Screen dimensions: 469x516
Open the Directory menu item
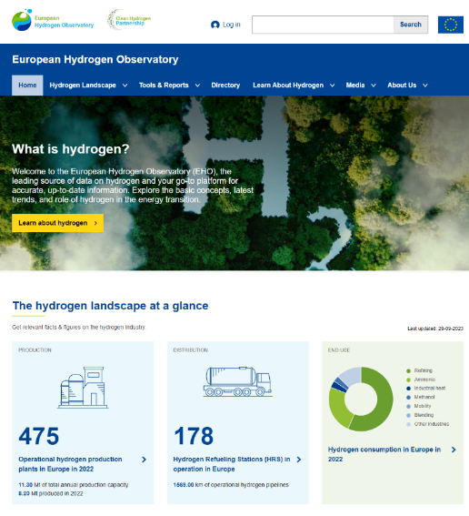[225, 86]
